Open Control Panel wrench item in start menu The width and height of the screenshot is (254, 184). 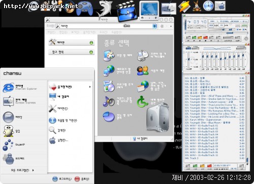[x=58, y=108]
